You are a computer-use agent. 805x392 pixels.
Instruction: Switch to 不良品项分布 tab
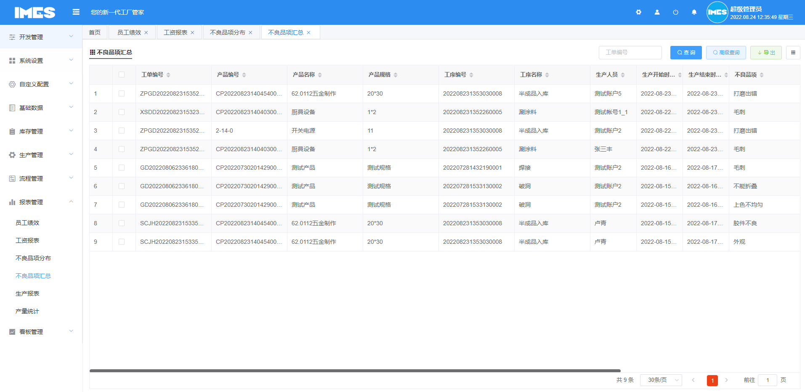227,32
